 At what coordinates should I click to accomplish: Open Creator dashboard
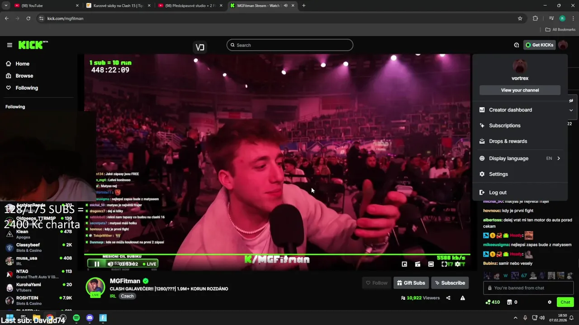520,110
